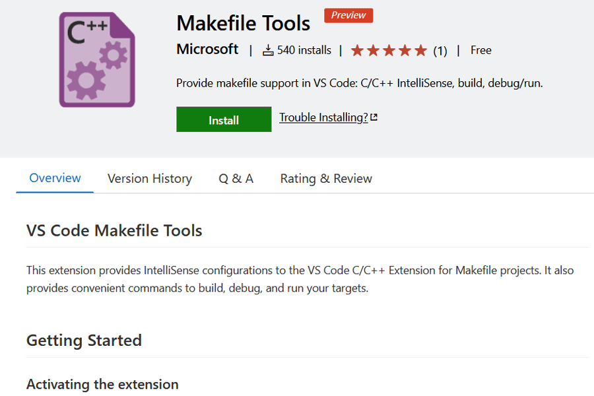Click the red Preview badge
594x396 pixels.
[348, 15]
